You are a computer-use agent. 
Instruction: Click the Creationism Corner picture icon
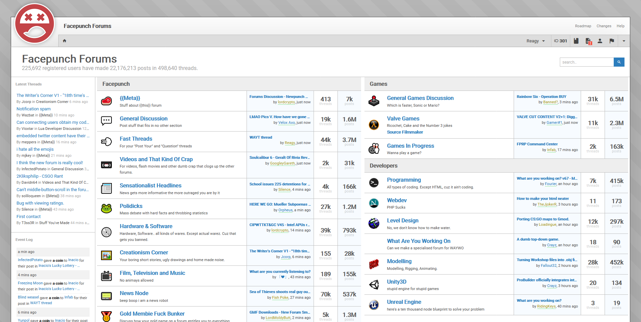[x=106, y=255]
